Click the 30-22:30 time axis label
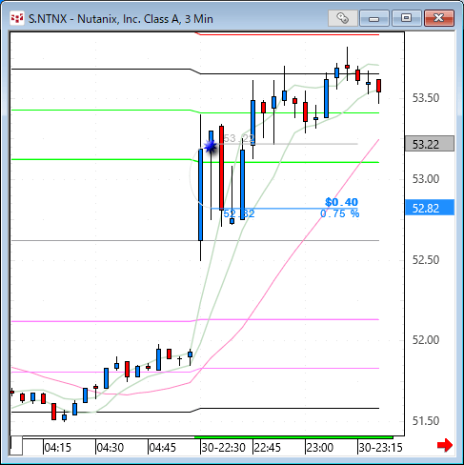 pyautogui.click(x=224, y=448)
